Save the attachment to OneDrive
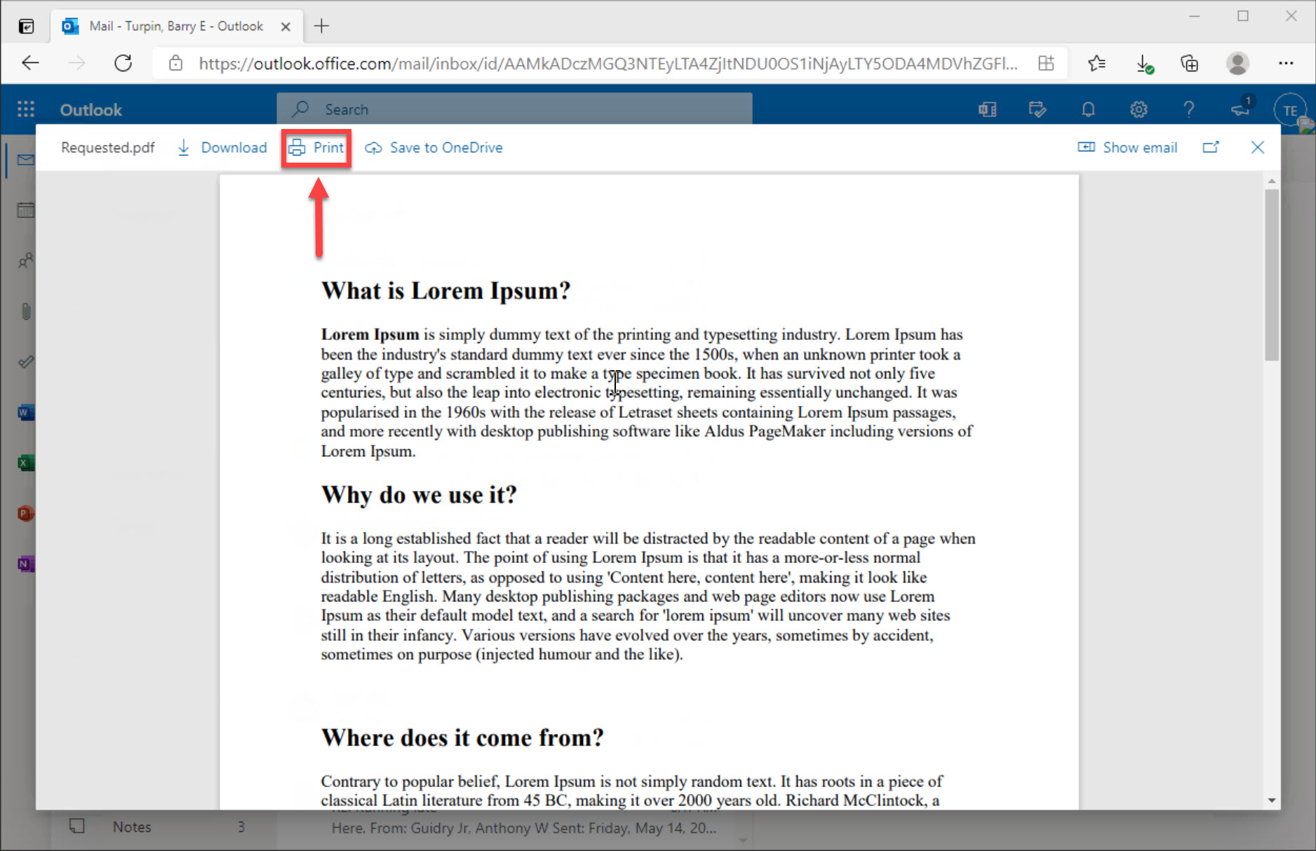This screenshot has height=851, width=1316. pyautogui.click(x=434, y=148)
